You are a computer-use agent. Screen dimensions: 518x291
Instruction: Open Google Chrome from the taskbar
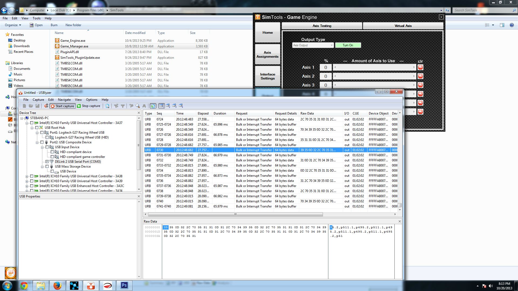24,286
